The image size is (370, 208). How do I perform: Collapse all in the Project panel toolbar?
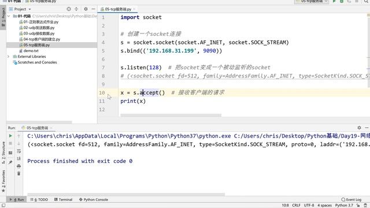(x=76, y=9)
